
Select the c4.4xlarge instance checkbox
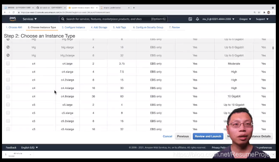pos(8,88)
